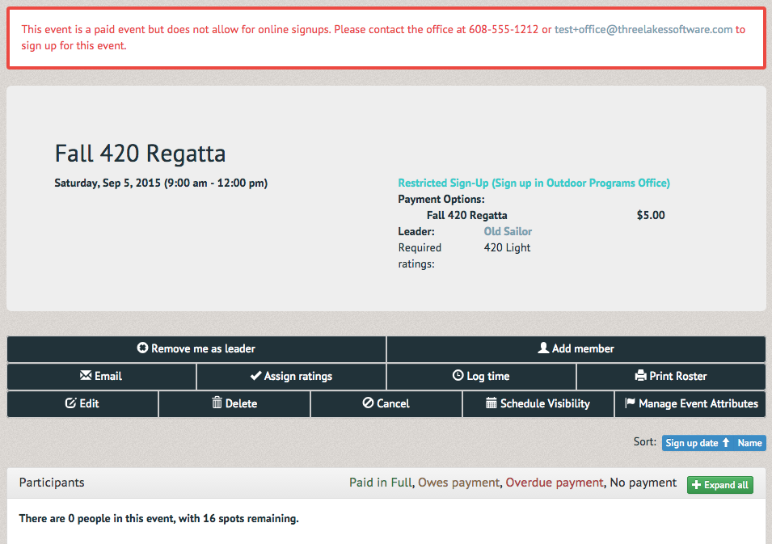Click the No payment legend label
The width and height of the screenshot is (772, 544).
coord(643,483)
